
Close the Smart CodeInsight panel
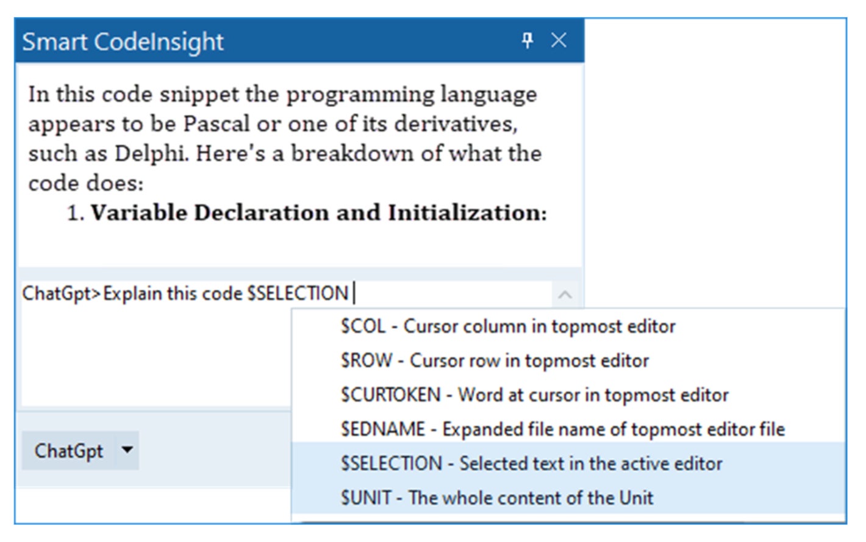click(559, 41)
